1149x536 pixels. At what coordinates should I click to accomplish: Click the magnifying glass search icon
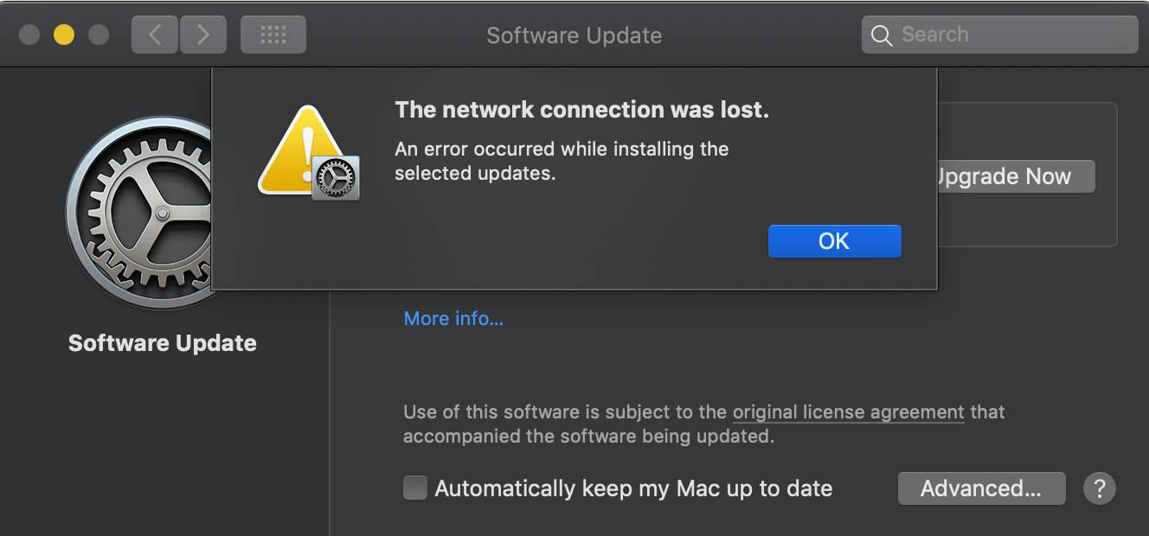click(881, 35)
